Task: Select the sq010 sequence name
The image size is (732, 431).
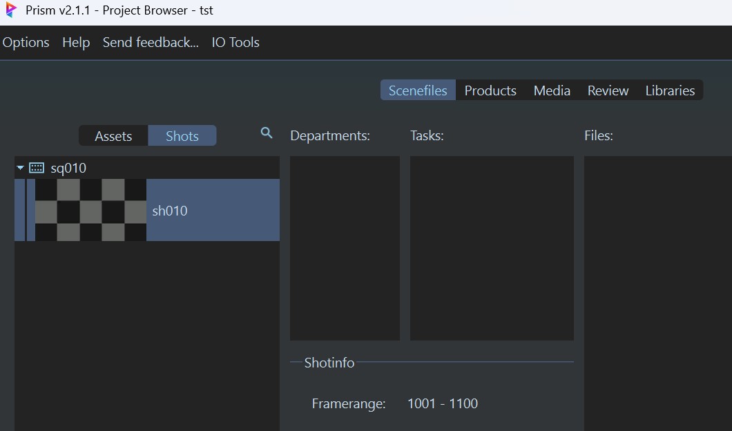Action: tap(68, 168)
